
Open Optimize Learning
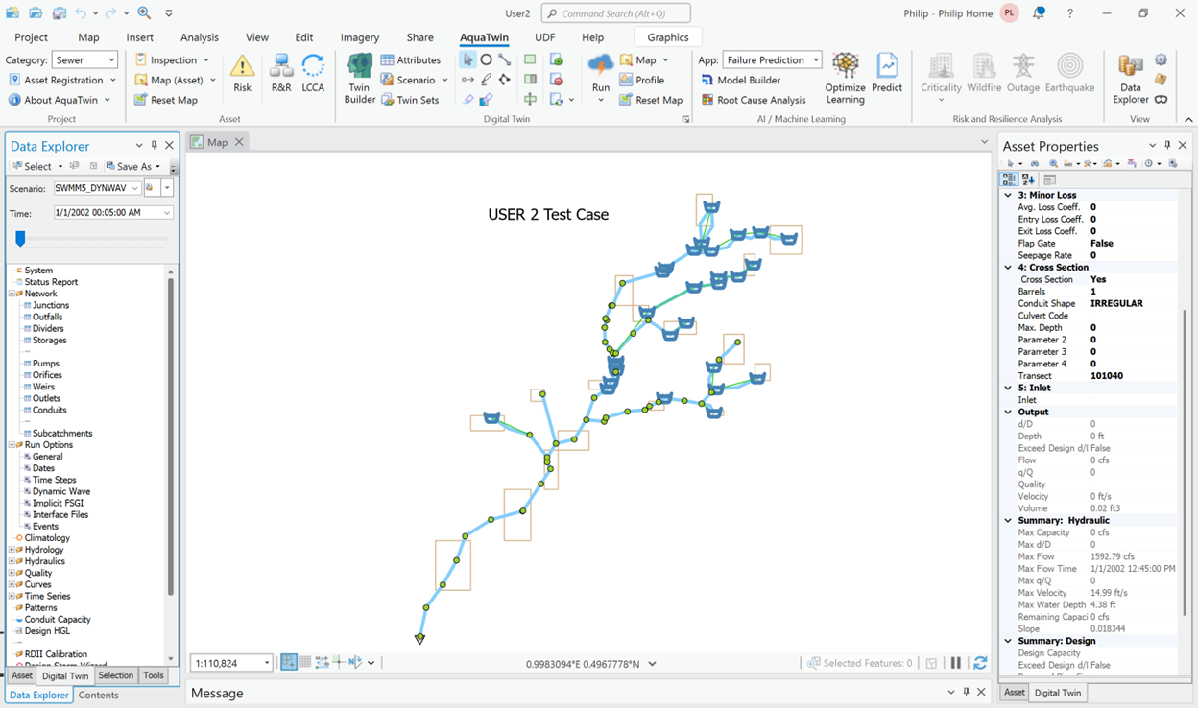(x=845, y=77)
